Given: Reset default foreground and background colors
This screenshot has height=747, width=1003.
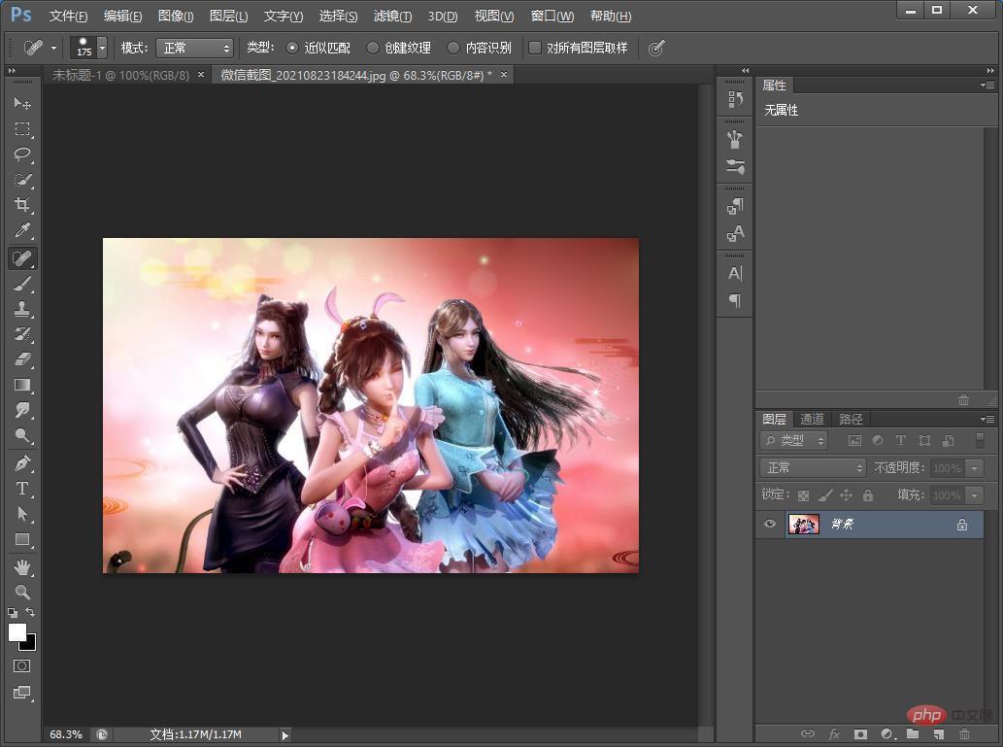Looking at the screenshot, I should pyautogui.click(x=13, y=613).
